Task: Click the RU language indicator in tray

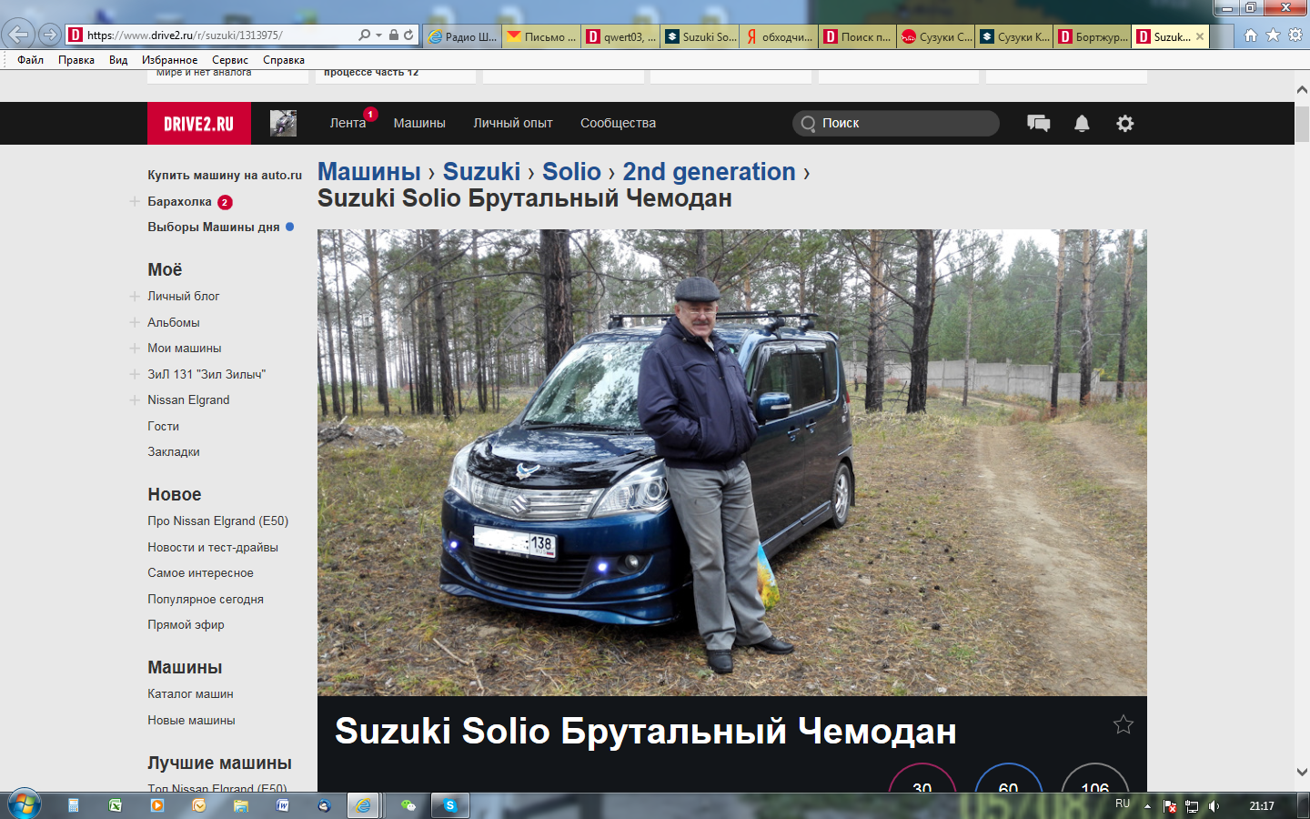Action: point(1123,804)
